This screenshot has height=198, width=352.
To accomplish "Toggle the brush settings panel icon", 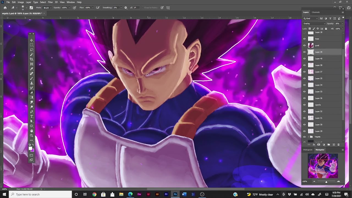I will click(x=31, y=8).
